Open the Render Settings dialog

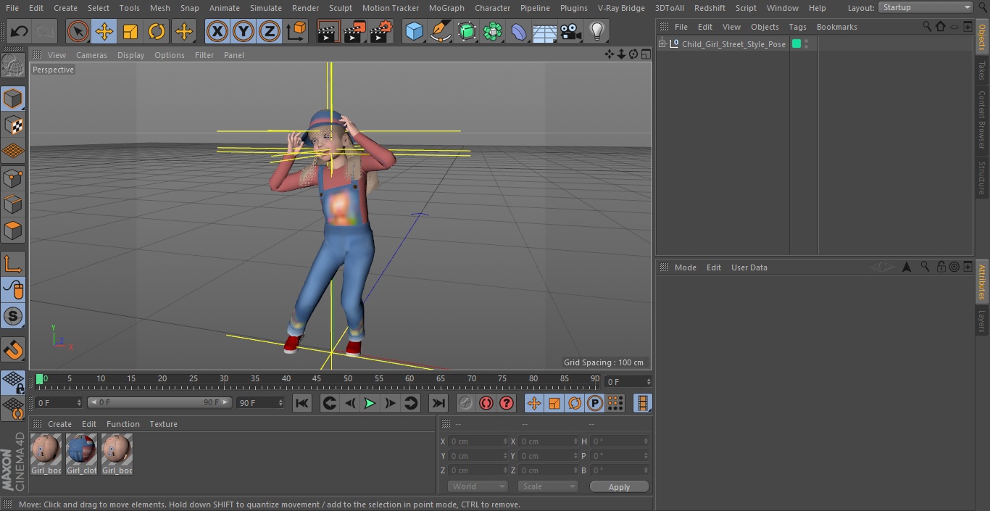pos(381,31)
